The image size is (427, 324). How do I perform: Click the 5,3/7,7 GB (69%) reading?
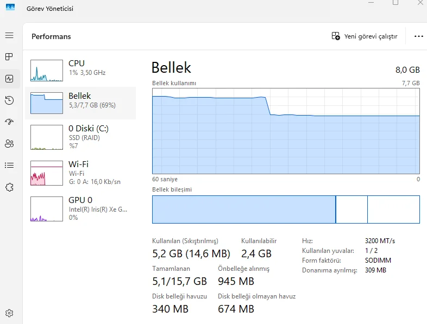(92, 105)
